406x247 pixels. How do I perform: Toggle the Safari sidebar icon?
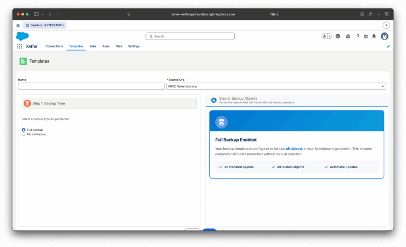click(x=36, y=14)
